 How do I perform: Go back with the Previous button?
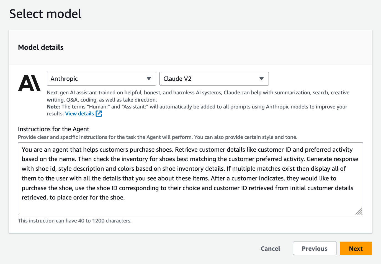[x=315, y=249]
